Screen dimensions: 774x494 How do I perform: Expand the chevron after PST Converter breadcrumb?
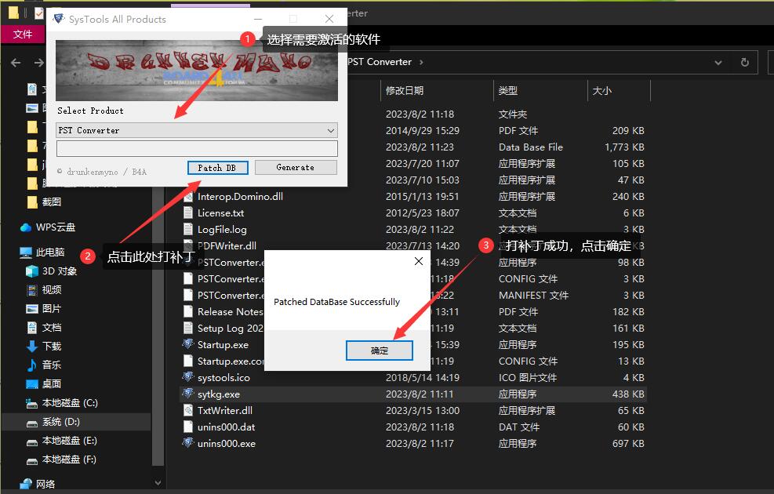coord(421,62)
